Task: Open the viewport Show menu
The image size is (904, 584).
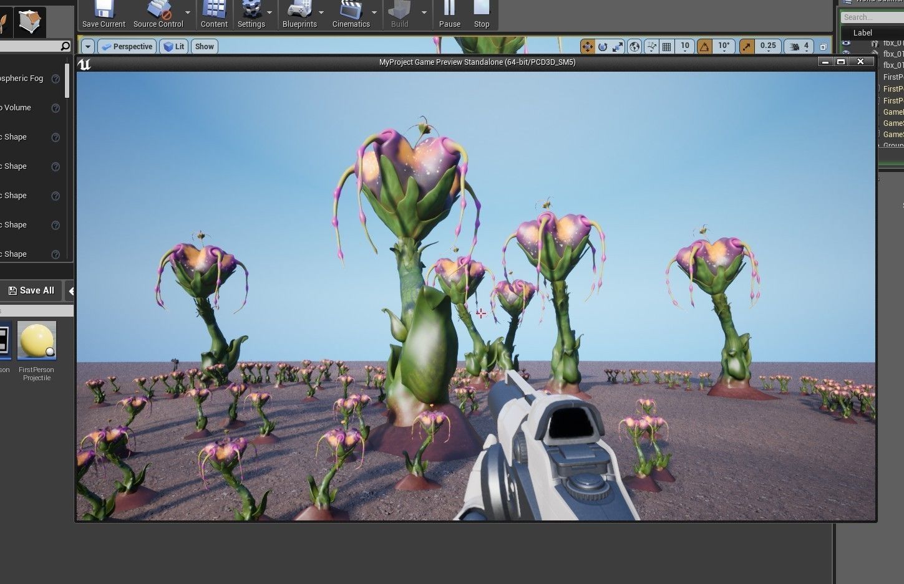Action: (204, 47)
